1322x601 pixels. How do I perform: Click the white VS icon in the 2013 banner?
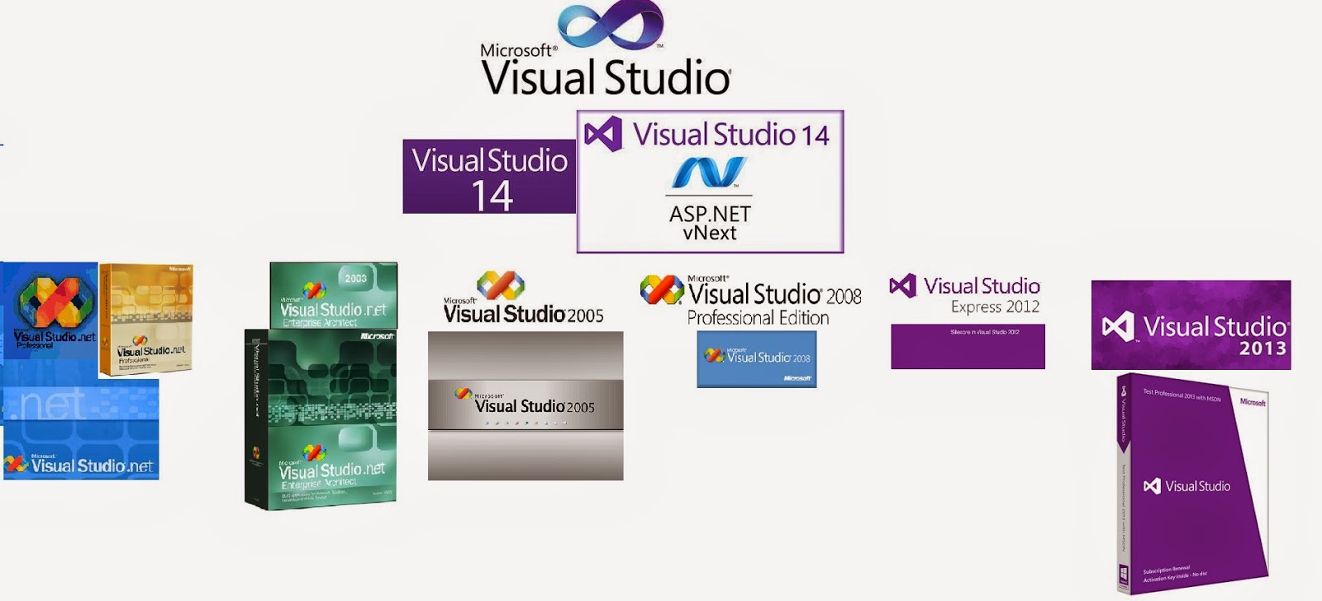1118,327
